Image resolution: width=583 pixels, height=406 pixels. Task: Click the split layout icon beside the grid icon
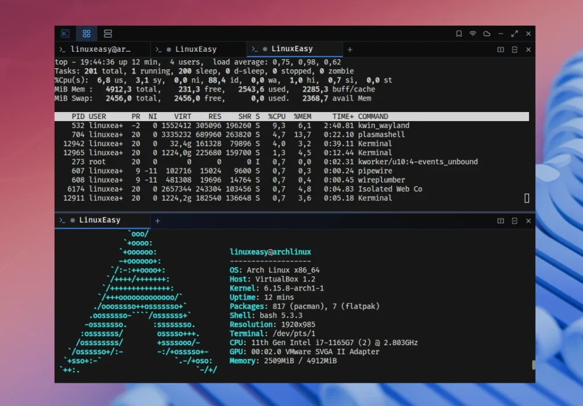[108, 33]
